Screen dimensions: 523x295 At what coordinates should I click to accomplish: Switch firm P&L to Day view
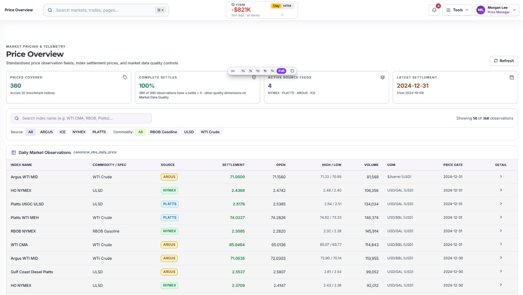pos(276,6)
